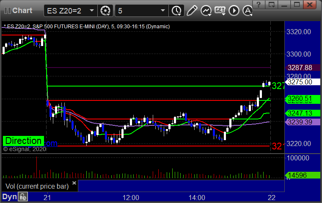
Task: Select the Vol (current price bar) label
Action: point(37,186)
